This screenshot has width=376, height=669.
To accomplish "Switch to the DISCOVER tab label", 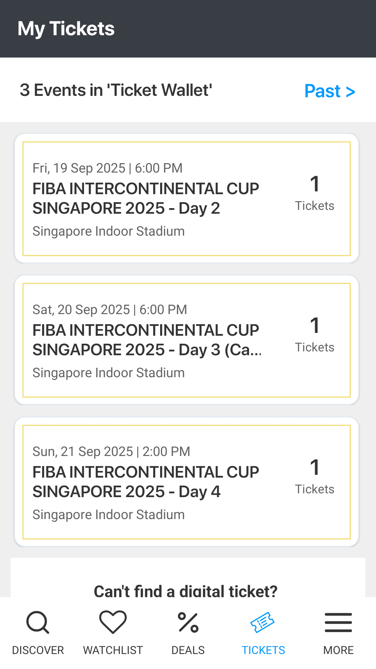I will [x=38, y=650].
